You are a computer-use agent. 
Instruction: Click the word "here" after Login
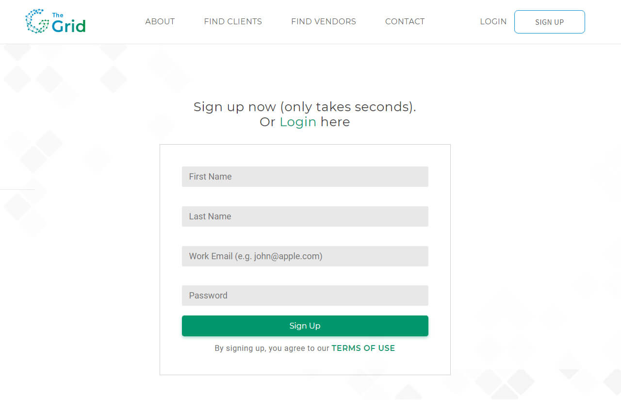pos(335,122)
